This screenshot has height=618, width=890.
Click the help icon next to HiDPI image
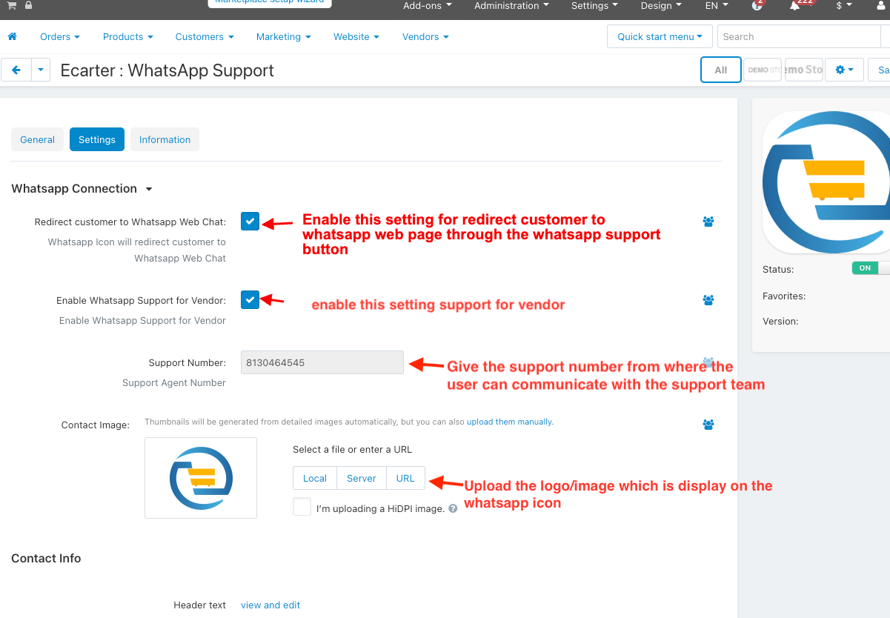click(453, 509)
